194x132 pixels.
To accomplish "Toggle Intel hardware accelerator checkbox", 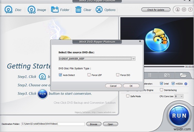I will tap(161, 83).
